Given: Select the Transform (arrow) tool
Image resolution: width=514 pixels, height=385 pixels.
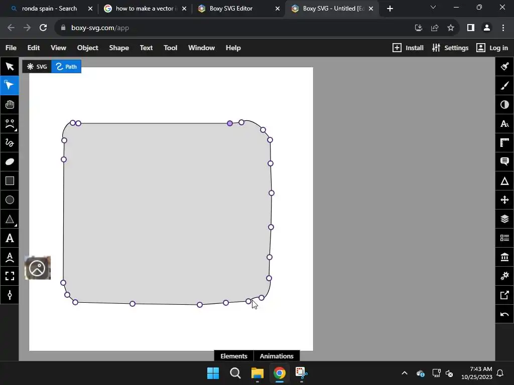Looking at the screenshot, I should (10, 67).
